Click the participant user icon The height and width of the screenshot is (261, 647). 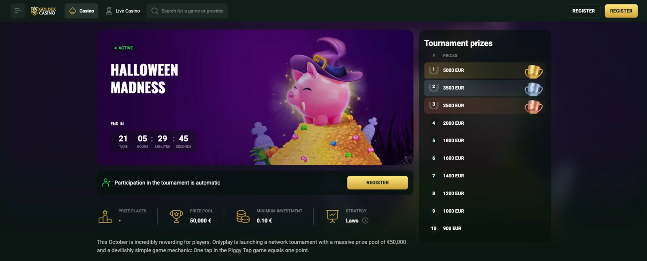(x=106, y=182)
